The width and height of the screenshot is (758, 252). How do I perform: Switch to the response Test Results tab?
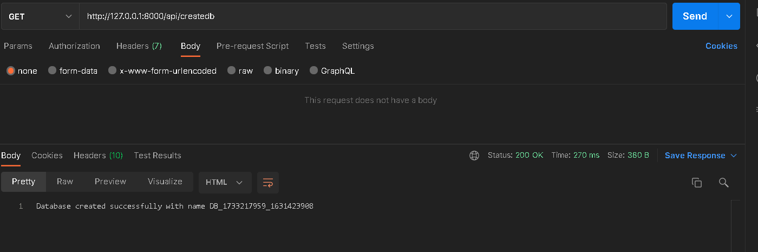[x=158, y=156]
